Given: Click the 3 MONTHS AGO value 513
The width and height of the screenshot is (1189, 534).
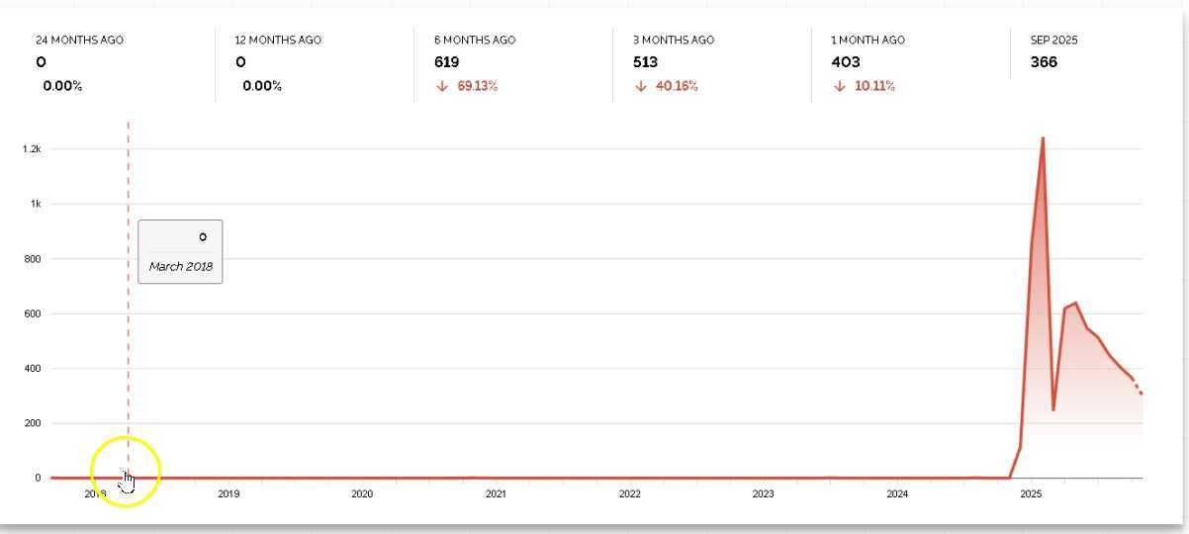Looking at the screenshot, I should tap(645, 62).
